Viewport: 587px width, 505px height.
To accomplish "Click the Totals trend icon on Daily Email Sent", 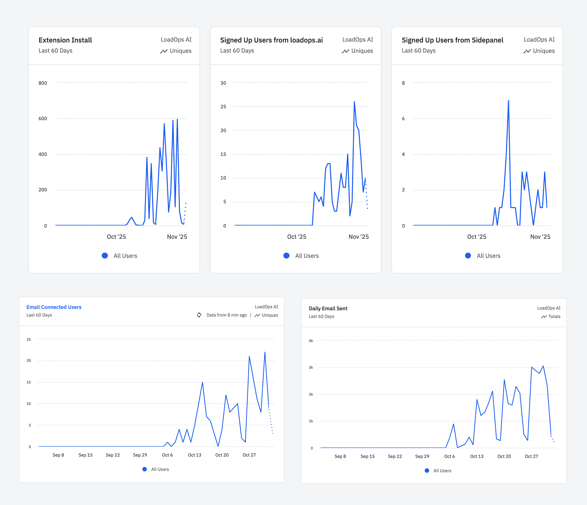I will 544,317.
